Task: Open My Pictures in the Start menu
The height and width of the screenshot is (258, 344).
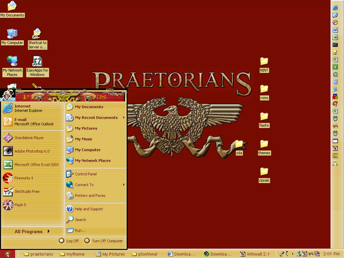Action: click(95, 128)
